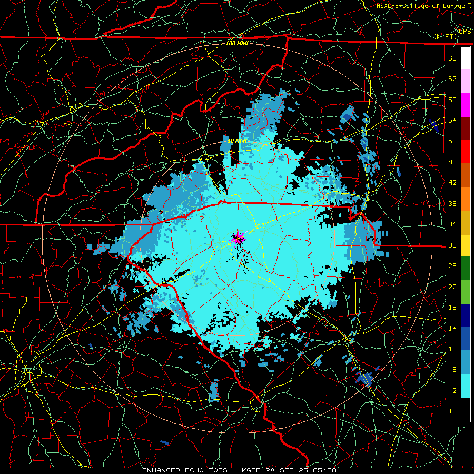Pick the navy legend swatch

(465, 315)
